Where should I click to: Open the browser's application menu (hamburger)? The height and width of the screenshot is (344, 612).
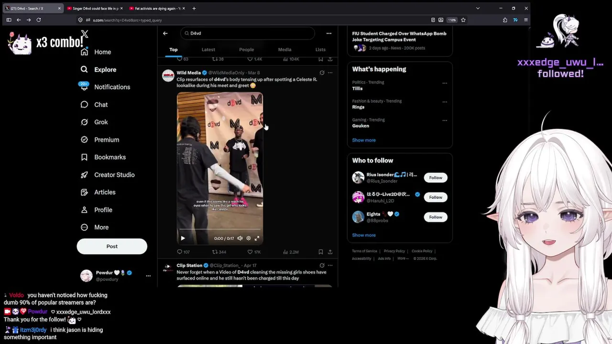(526, 20)
